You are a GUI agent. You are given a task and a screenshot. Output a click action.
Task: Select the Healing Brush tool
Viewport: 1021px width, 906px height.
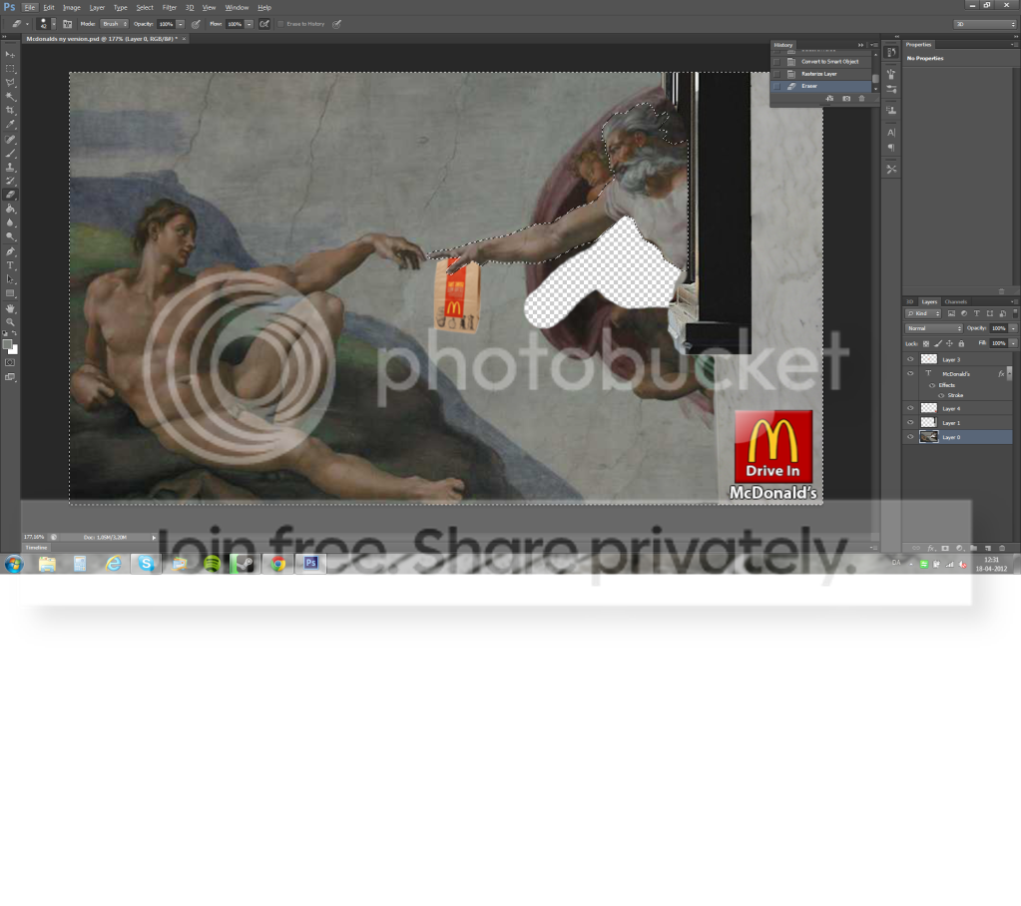point(10,140)
